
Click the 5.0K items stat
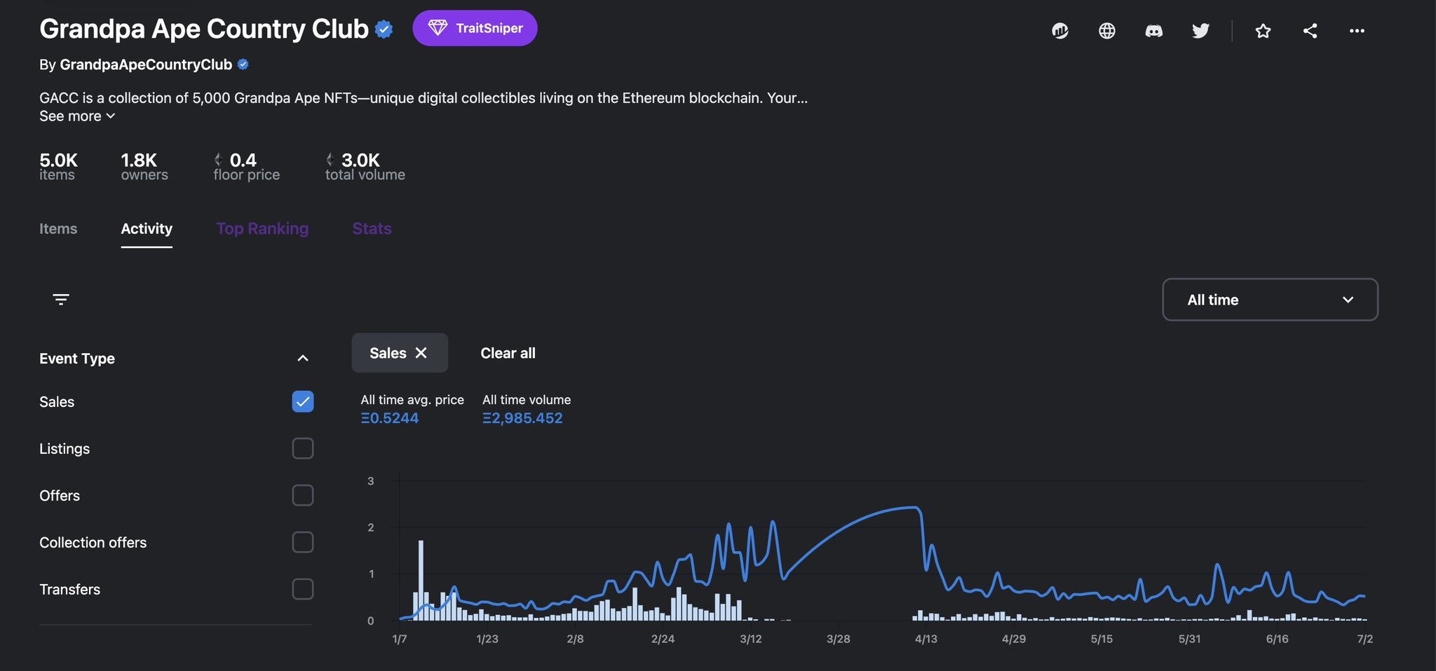coord(58,167)
